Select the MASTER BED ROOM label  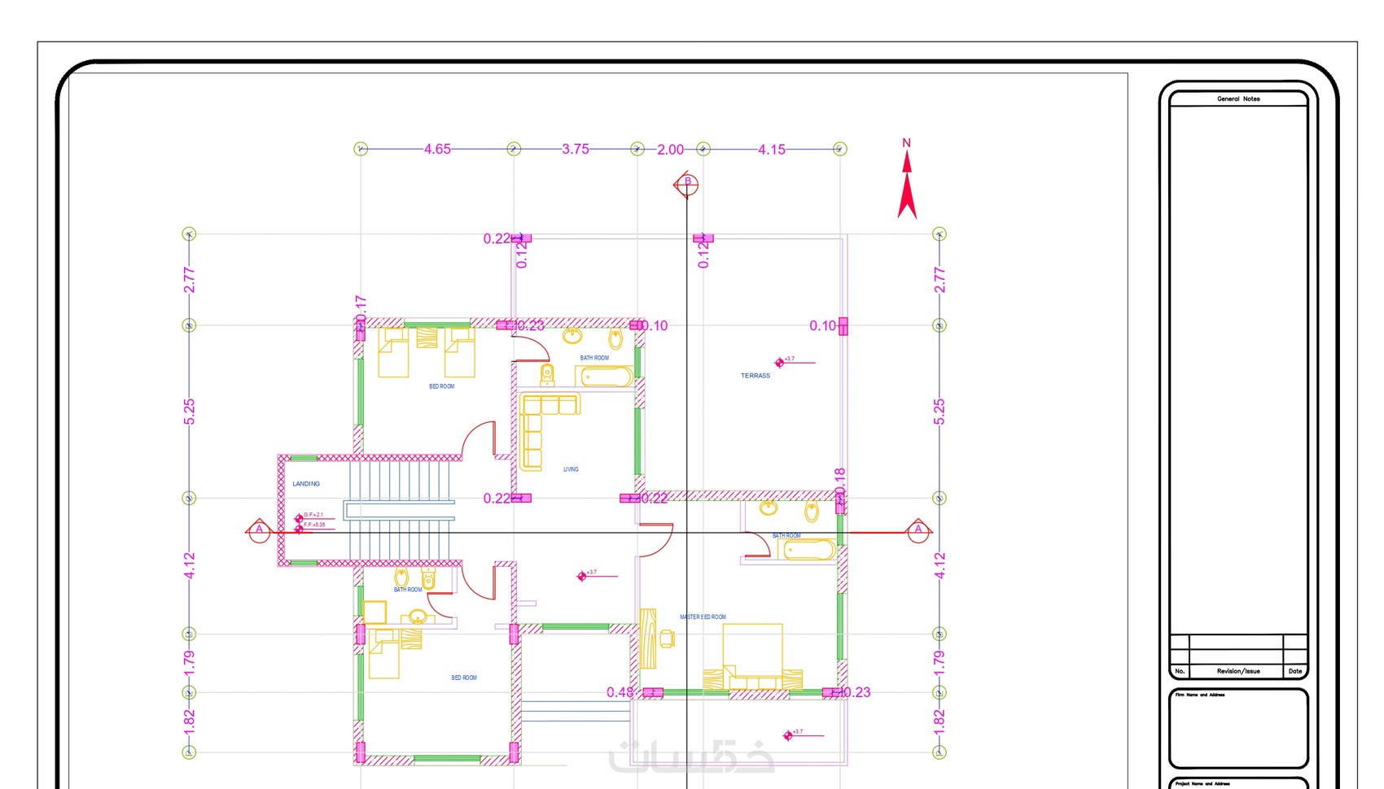(x=703, y=617)
